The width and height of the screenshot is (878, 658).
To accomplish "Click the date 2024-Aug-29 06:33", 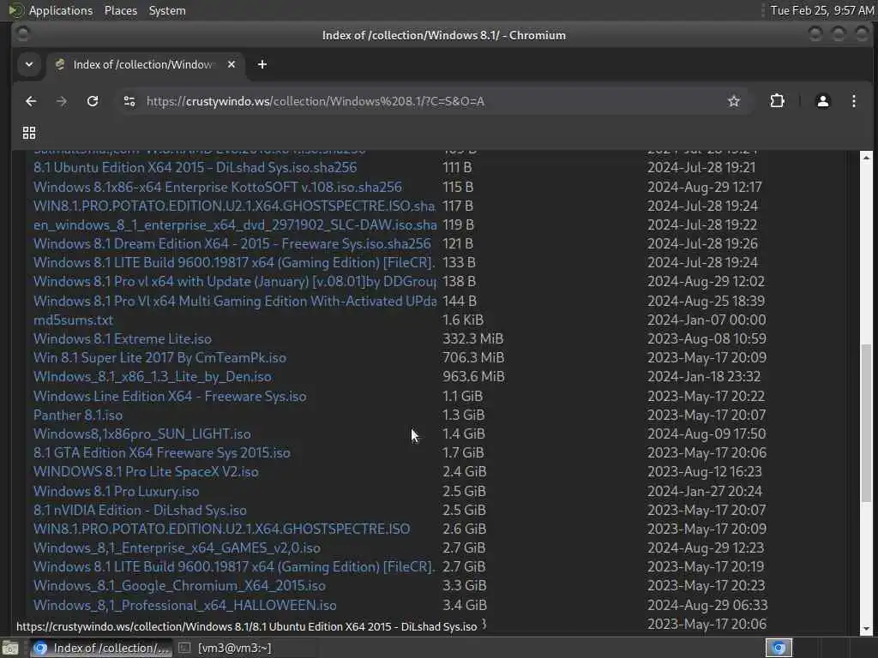I will click(707, 606).
